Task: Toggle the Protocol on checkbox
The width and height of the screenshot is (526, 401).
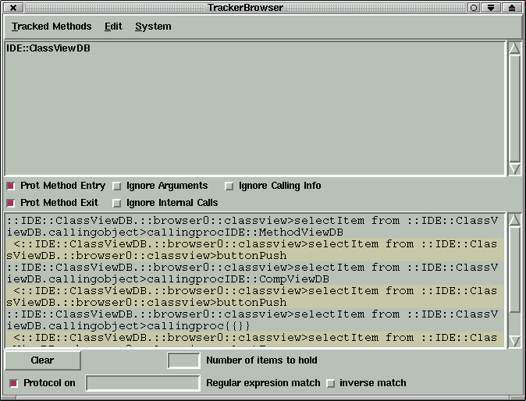Action: click(x=14, y=384)
